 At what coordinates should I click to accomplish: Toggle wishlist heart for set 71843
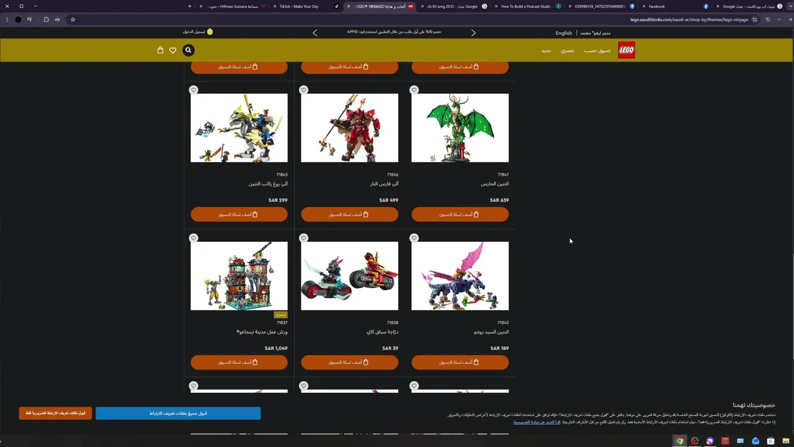click(x=194, y=90)
